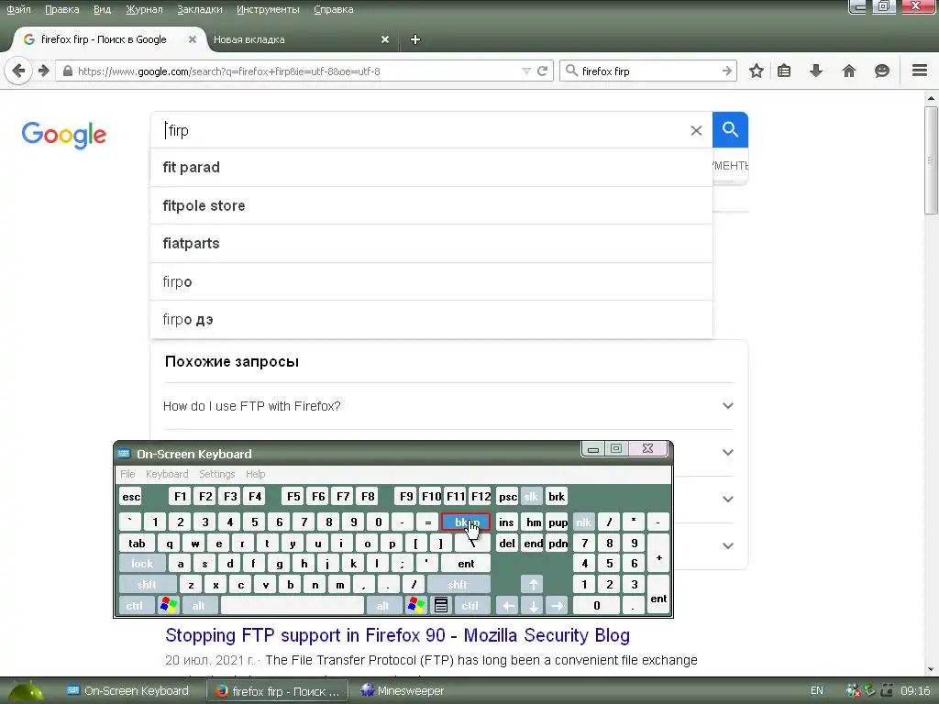Click the left Windows logo key
This screenshot has height=704, width=939.
pos(169,605)
